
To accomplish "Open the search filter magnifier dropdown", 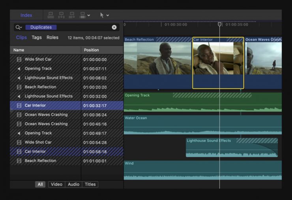I will click(x=19, y=27).
